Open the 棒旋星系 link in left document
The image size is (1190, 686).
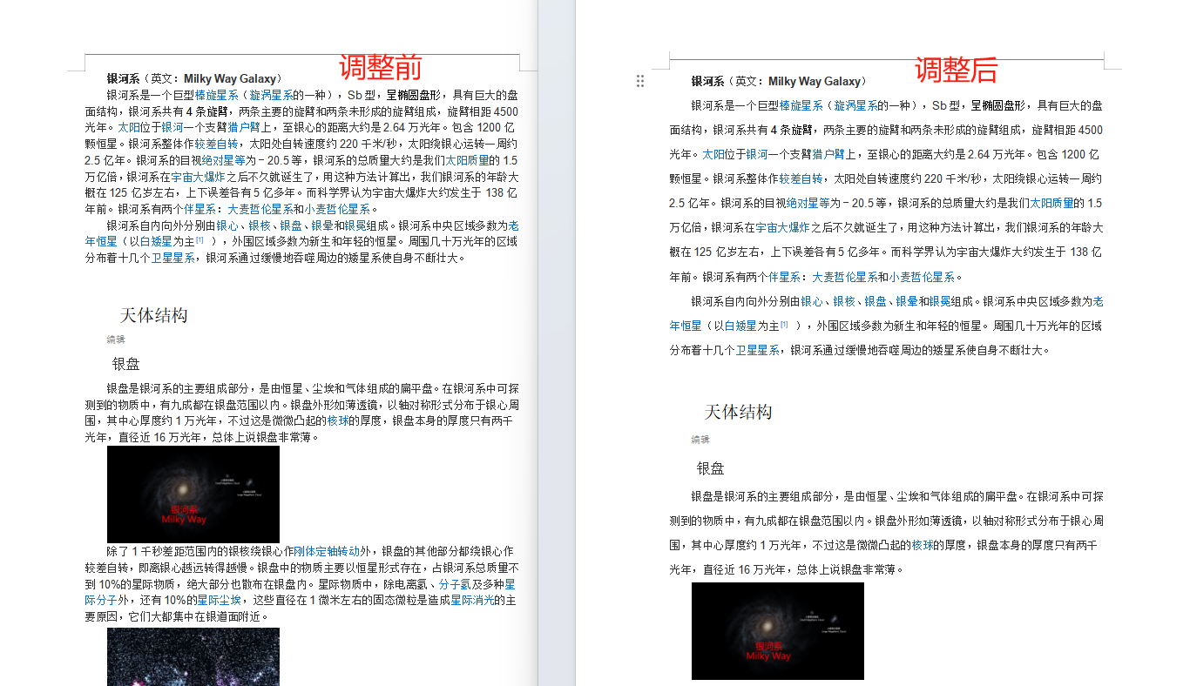[x=216, y=95]
